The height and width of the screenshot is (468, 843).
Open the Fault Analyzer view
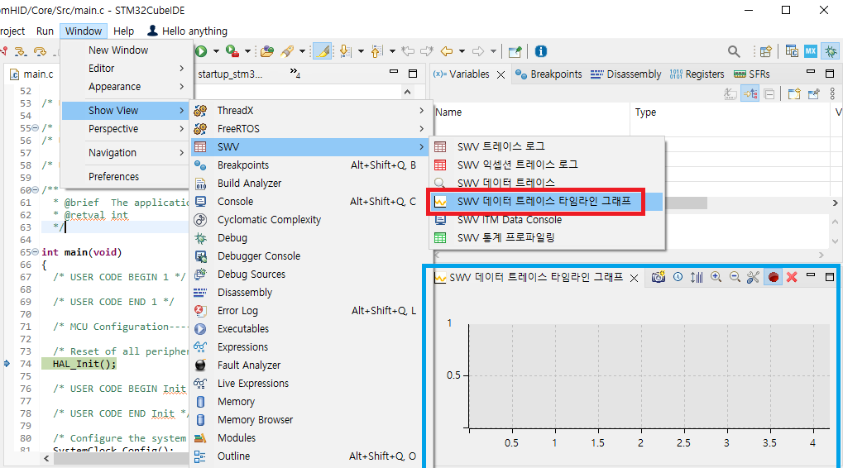[310, 365]
